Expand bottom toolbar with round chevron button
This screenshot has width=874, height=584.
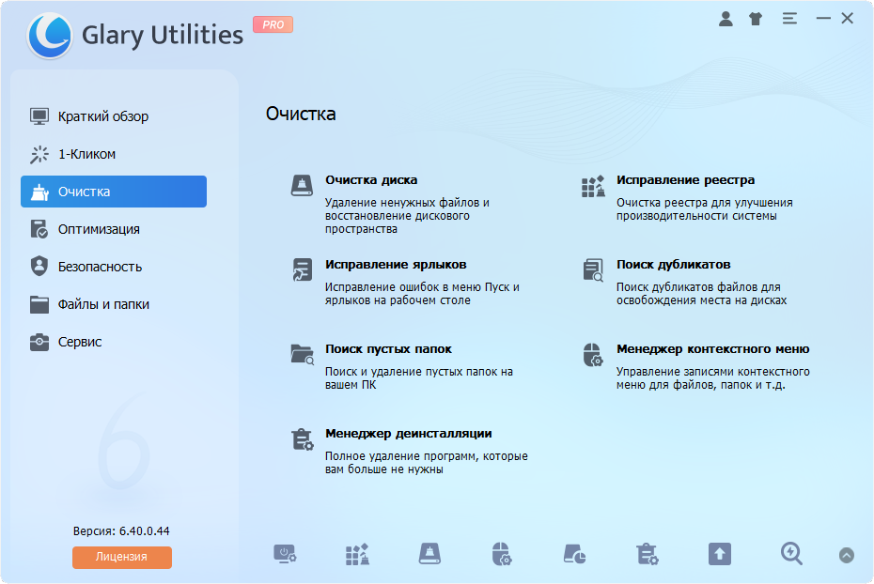[x=847, y=555]
